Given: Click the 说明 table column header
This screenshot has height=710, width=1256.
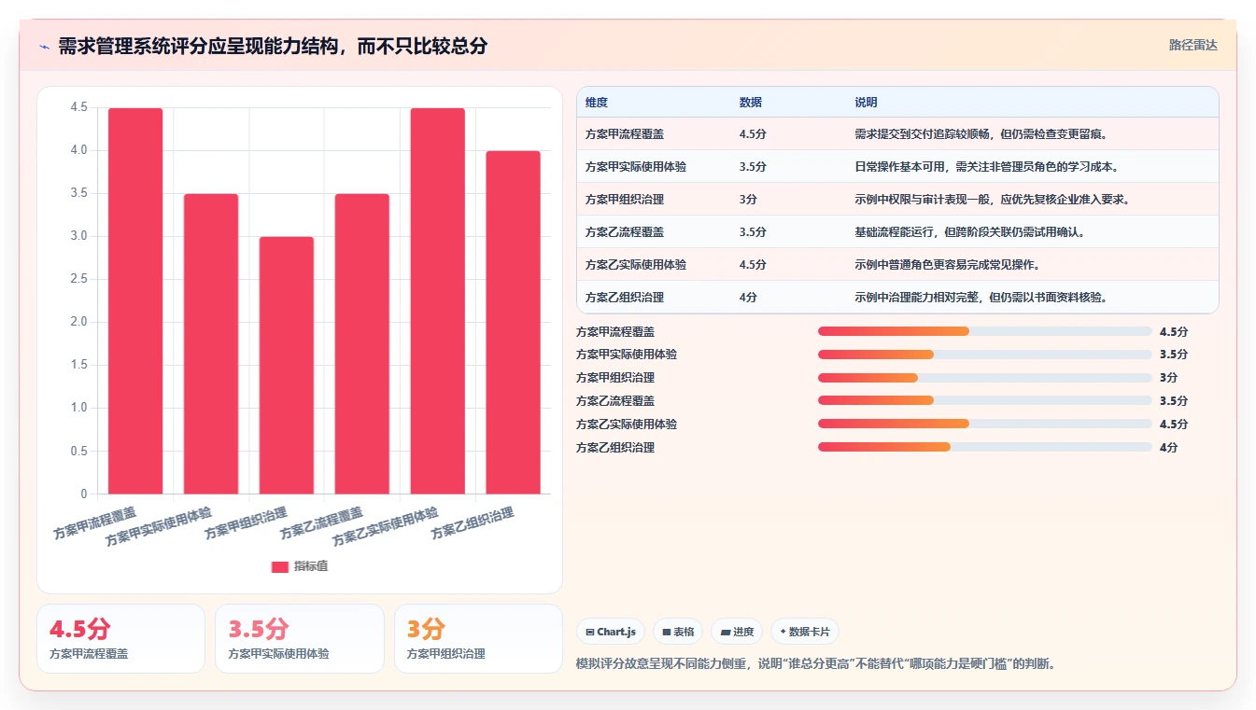Looking at the screenshot, I should click(x=866, y=103).
